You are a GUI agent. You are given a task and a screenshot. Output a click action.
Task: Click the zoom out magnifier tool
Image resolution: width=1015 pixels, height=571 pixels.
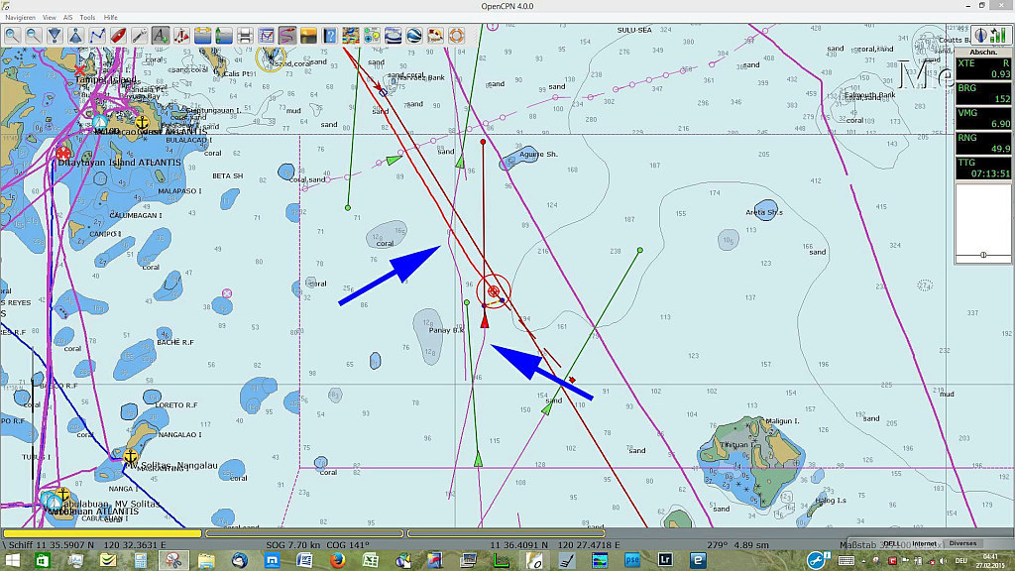click(33, 36)
